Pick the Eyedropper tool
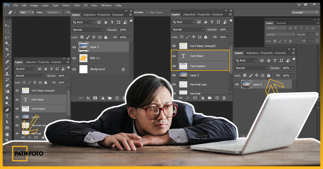The image size is (323, 169). [x=7, y=54]
